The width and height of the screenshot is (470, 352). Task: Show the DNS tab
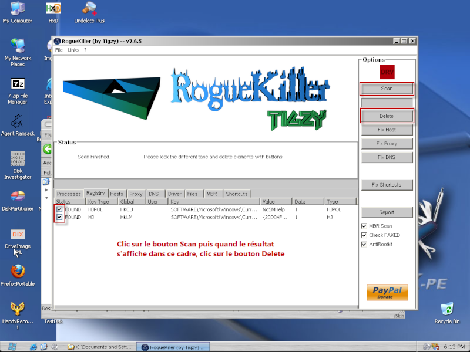click(154, 194)
